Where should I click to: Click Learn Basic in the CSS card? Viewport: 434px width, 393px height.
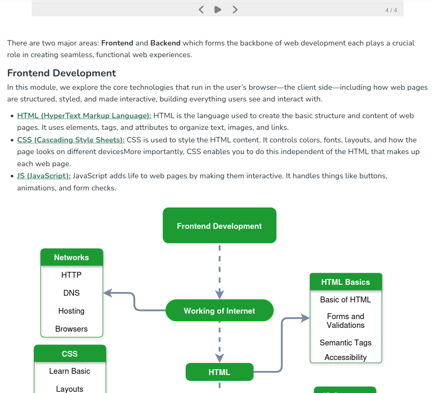coord(69,371)
